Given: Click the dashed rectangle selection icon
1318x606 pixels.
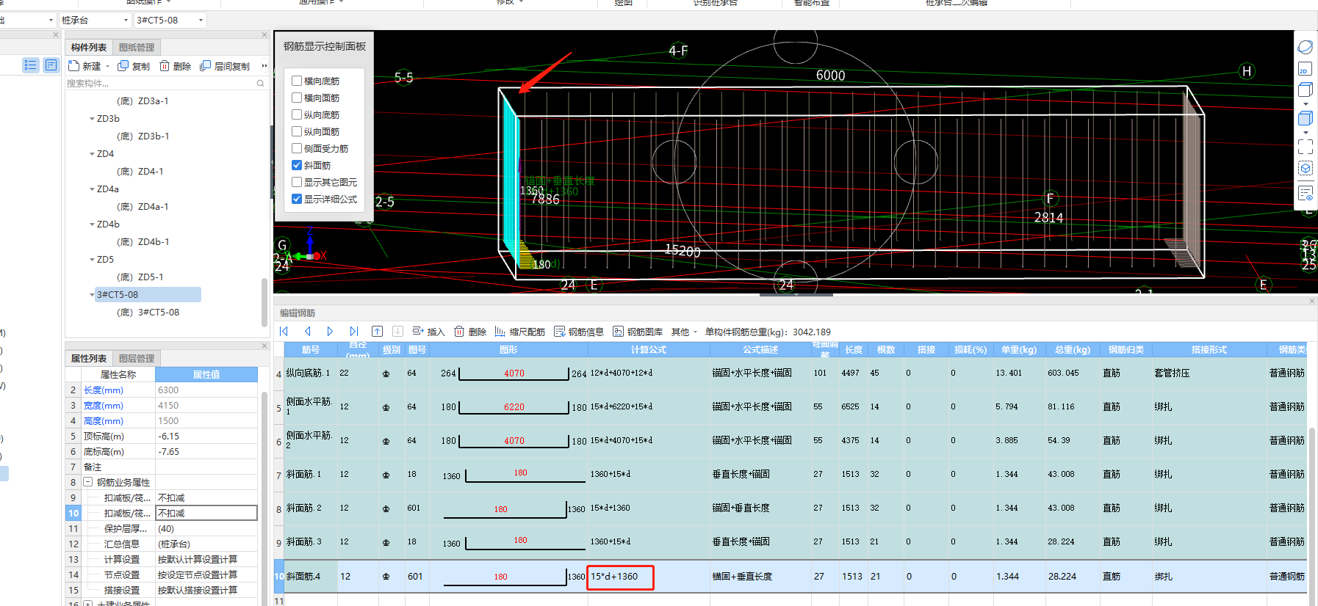Looking at the screenshot, I should click(x=1306, y=147).
